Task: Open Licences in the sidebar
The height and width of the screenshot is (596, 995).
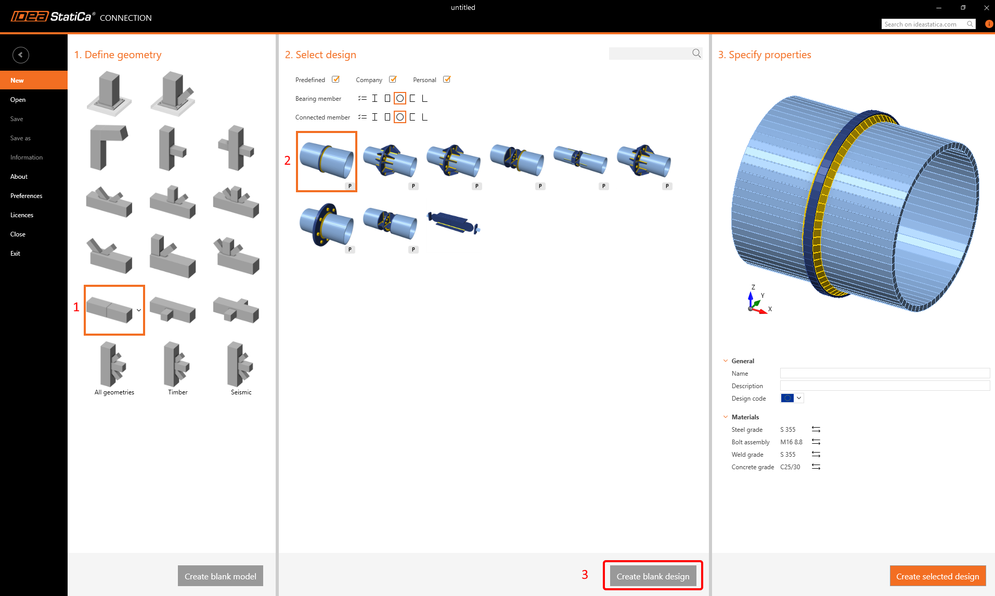Action: point(34,215)
